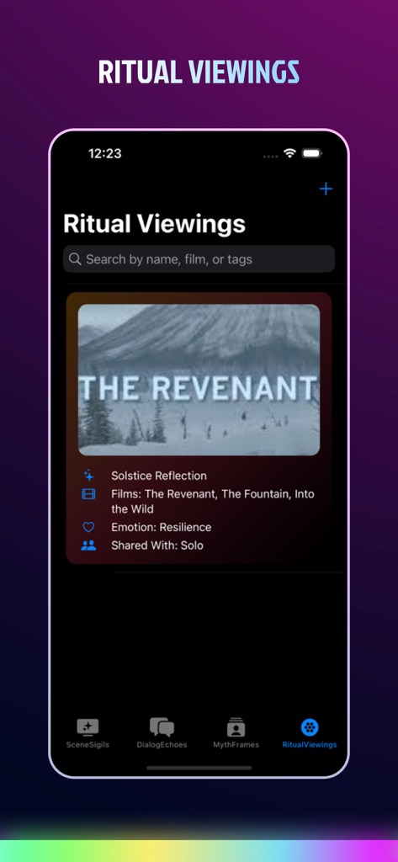The image size is (398, 862).
Task: Select the Solstice Reflection title text
Action: (x=159, y=476)
